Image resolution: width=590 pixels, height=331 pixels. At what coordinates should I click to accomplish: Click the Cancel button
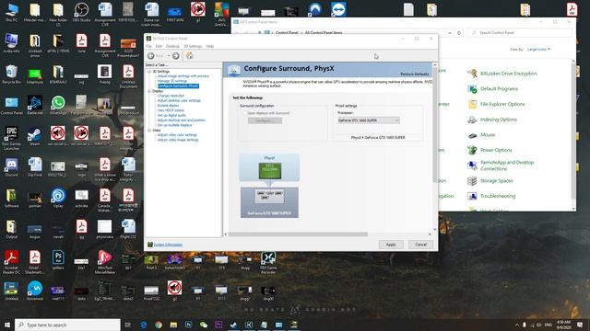(x=420, y=245)
